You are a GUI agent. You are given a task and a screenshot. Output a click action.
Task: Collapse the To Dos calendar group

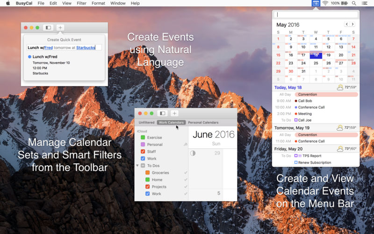137,166
